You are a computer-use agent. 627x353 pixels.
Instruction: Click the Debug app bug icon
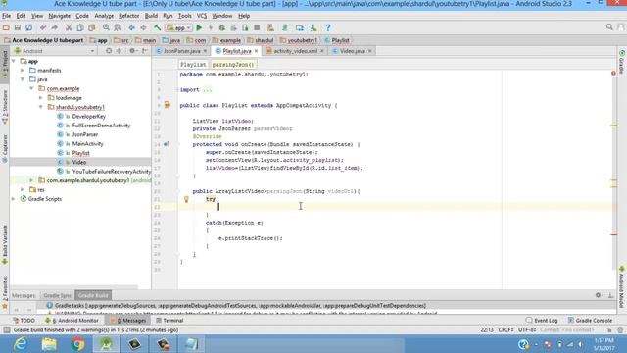[222, 27]
